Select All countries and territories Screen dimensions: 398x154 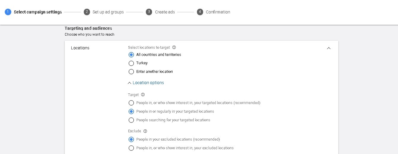tap(131, 55)
